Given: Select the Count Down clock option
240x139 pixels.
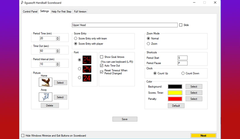Looking at the screenshot, I should click(183, 73).
